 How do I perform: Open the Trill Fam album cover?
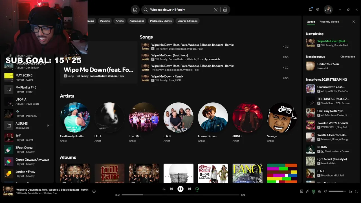coord(109,173)
